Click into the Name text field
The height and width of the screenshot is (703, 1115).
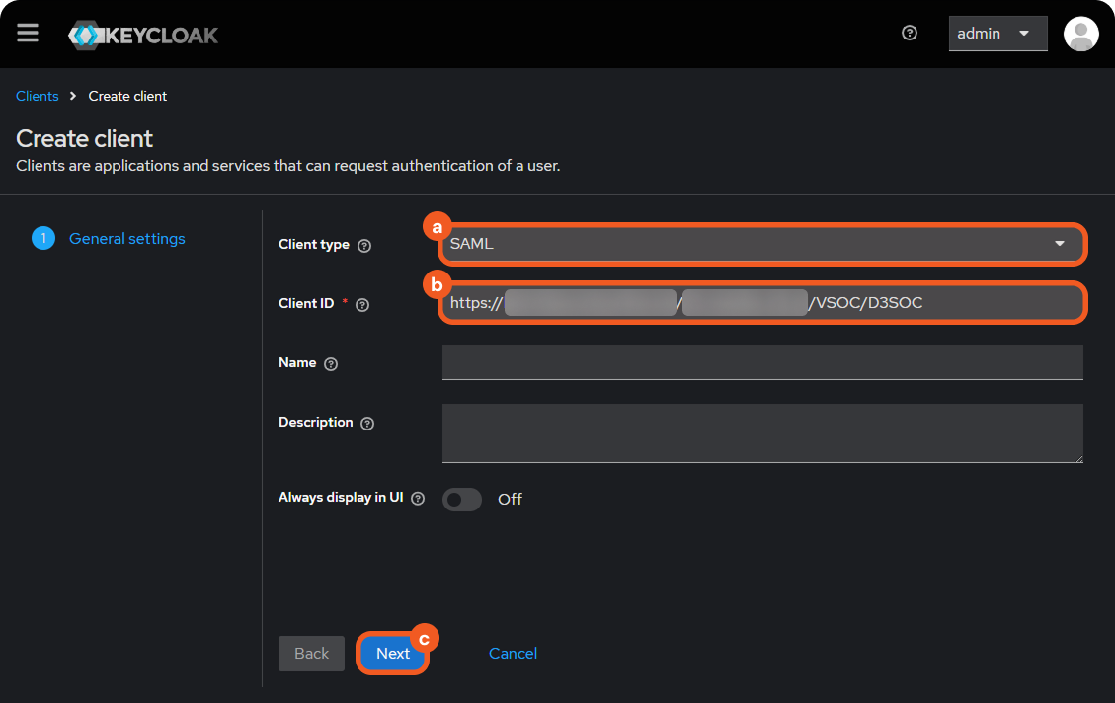pos(762,362)
